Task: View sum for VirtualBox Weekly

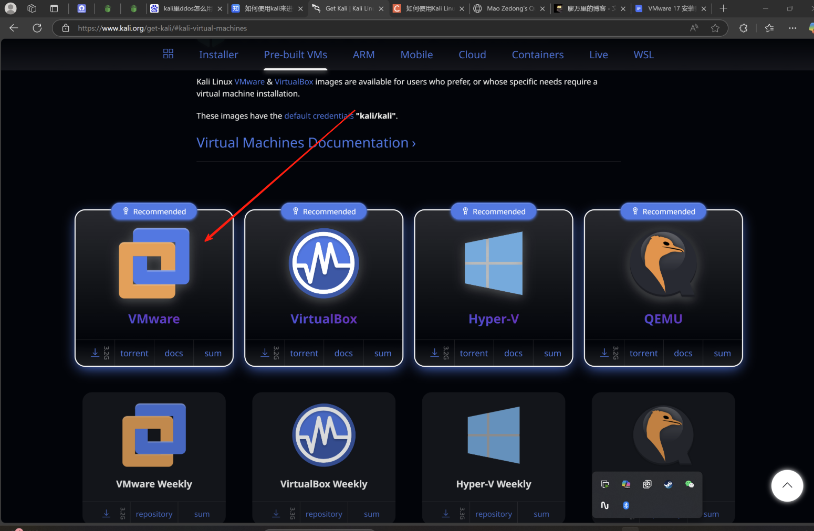Action: (x=372, y=514)
